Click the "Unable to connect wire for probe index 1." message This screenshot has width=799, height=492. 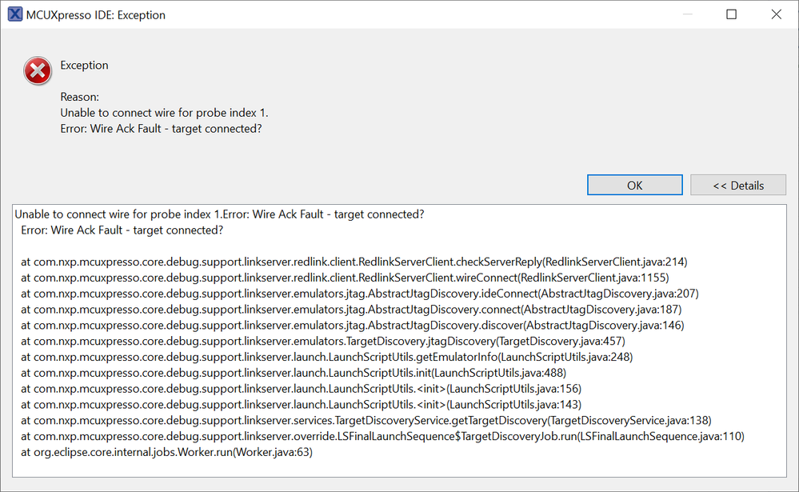pos(164,113)
